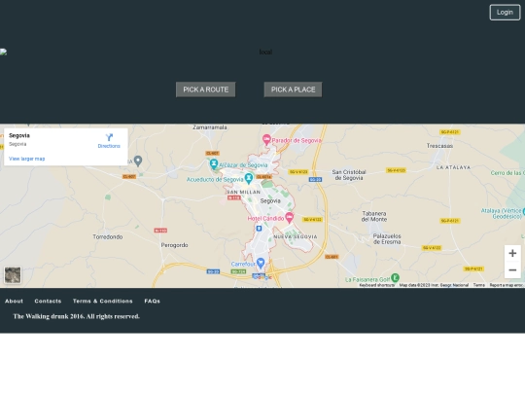Choose the PICK A PLACE button
Screen dimensions: 525x394
(x=293, y=90)
